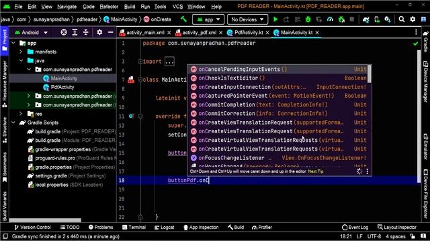
Task: Open the Refactor menu
Action: pyautogui.click(x=109, y=7)
